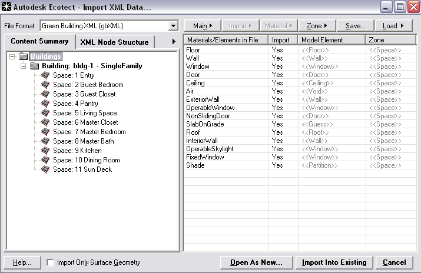Click the icon next to Space: 11 Sun Deck

45,169
